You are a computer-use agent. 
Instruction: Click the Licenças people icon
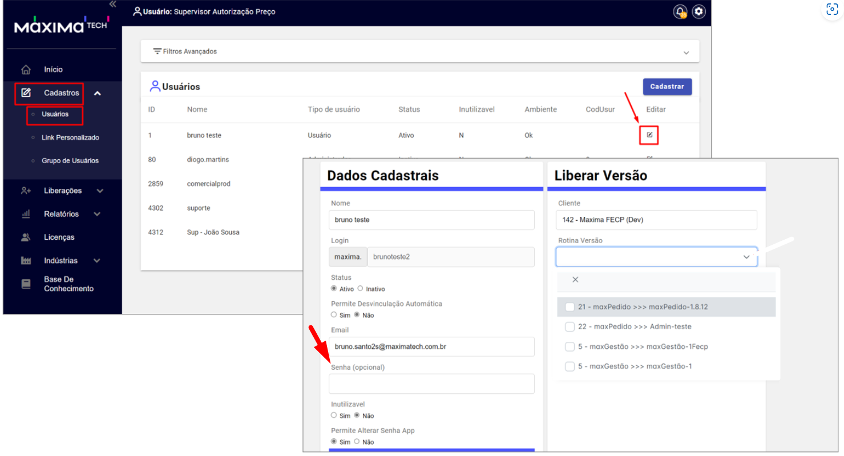(26, 237)
